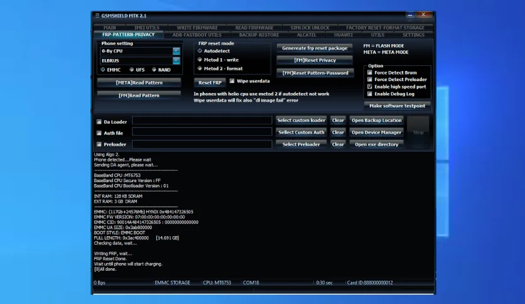Image resolution: width=525 pixels, height=304 pixels.
Task: Minimize the GSMSHIELD MTK window
Action: click(x=410, y=14)
